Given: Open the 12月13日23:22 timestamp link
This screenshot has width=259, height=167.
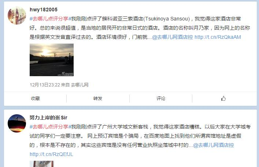Looking at the screenshot, I should point(45,85).
